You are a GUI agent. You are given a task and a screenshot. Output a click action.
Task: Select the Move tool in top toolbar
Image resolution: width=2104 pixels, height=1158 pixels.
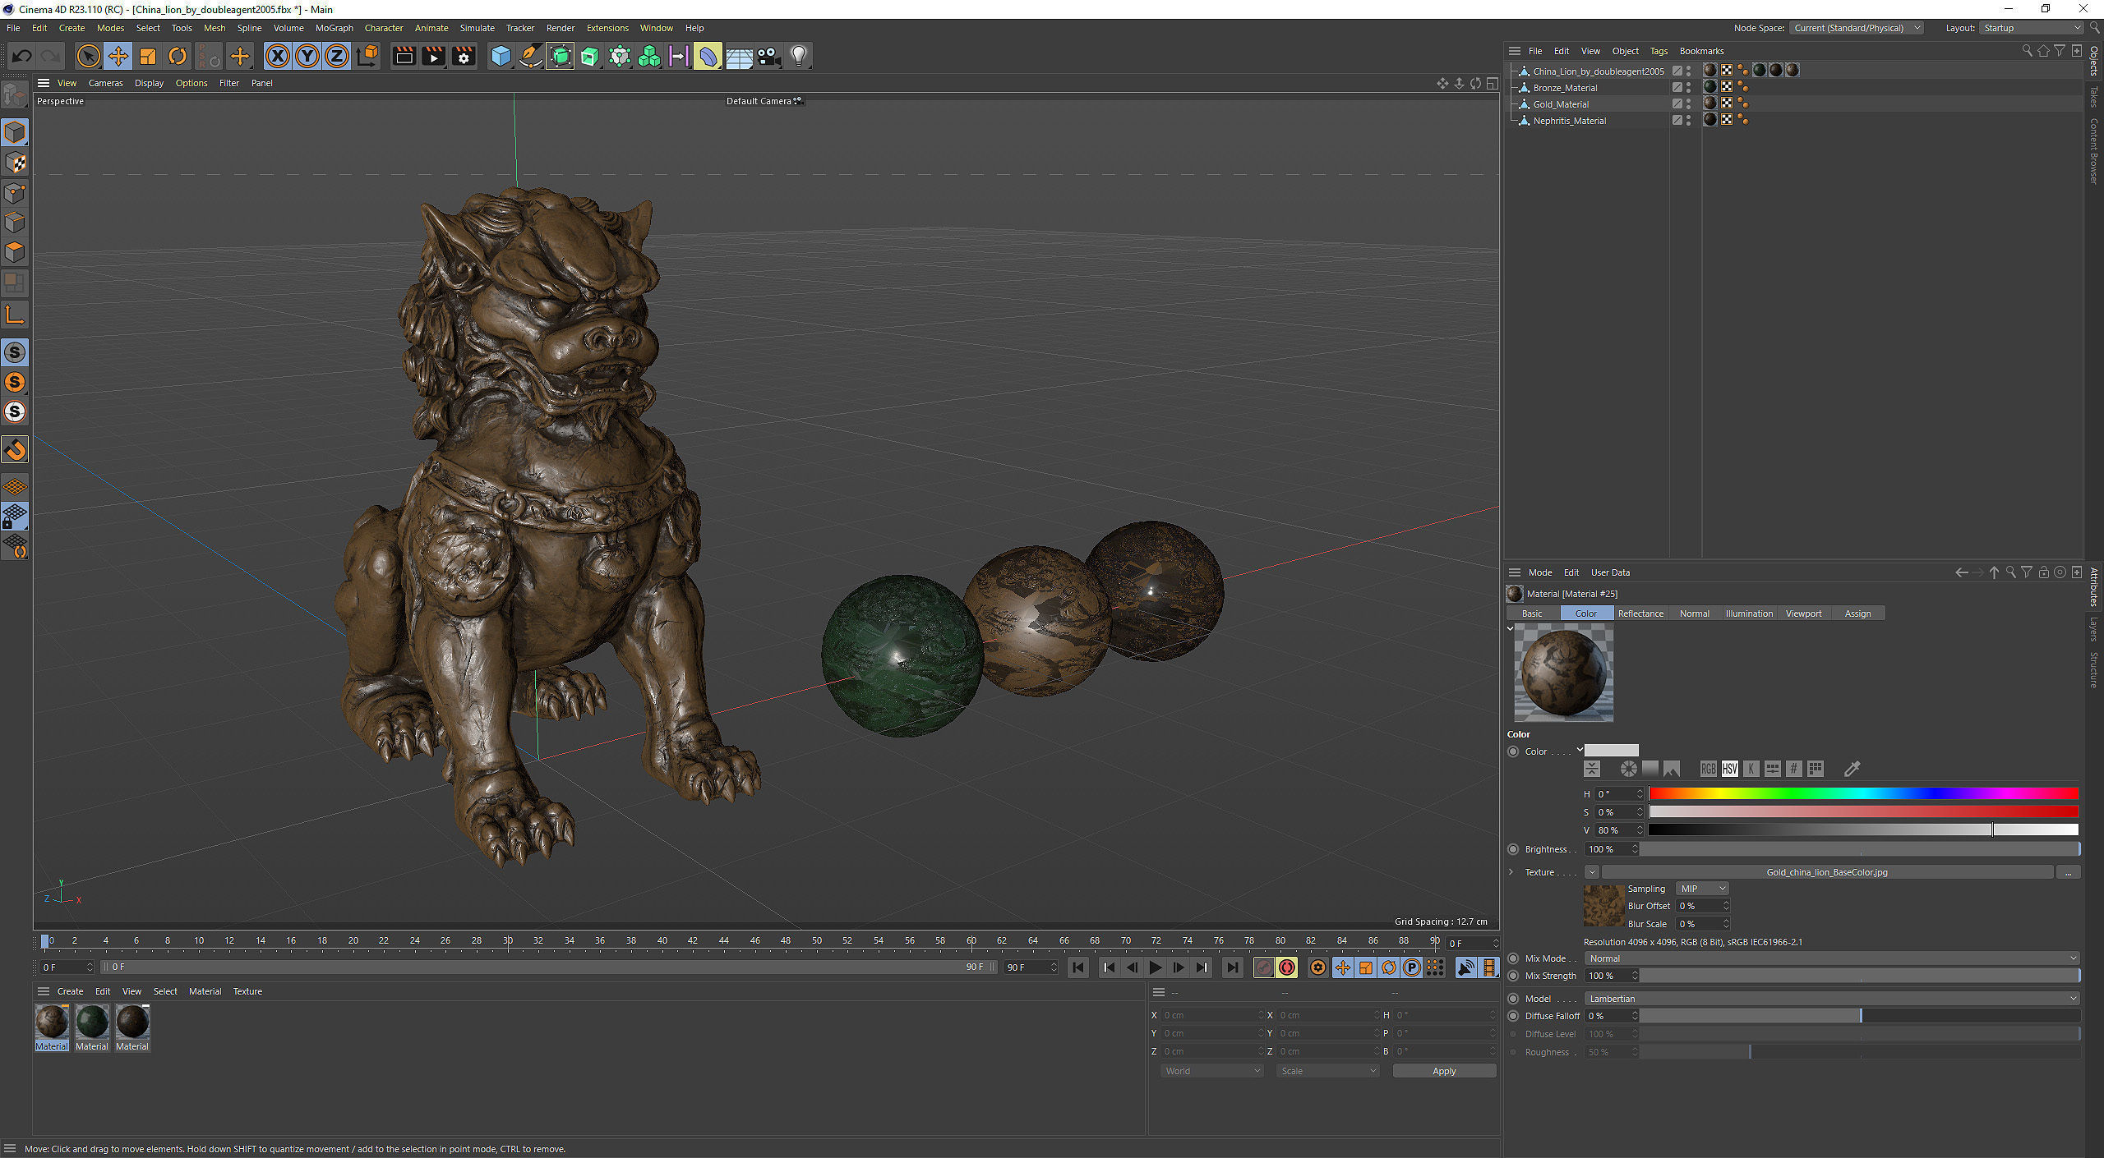click(x=118, y=56)
